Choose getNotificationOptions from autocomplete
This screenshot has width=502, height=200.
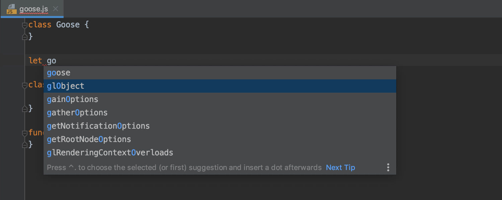point(98,126)
